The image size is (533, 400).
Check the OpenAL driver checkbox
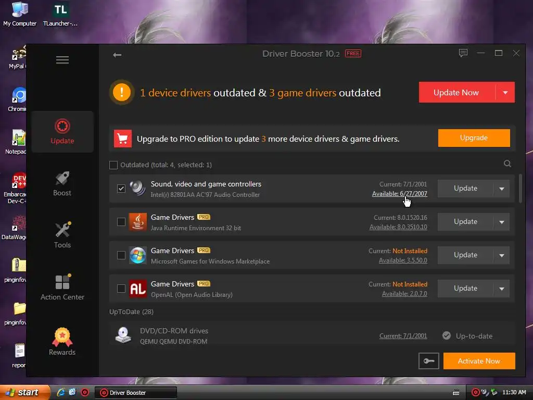click(x=121, y=289)
